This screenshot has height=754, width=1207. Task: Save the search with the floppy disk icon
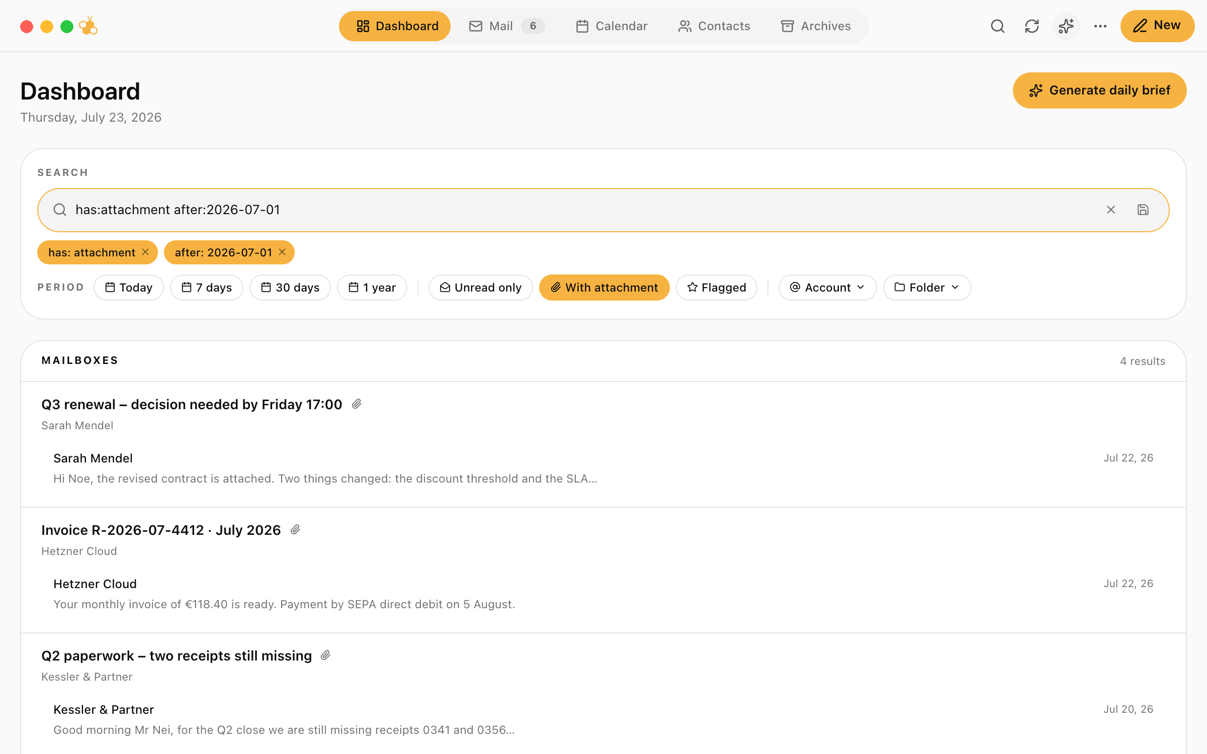point(1143,210)
